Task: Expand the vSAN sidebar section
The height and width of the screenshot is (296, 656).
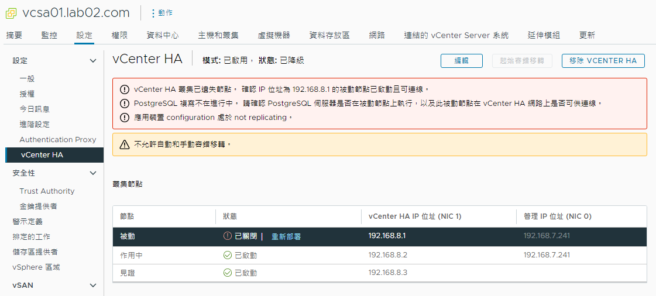Action: point(93,285)
